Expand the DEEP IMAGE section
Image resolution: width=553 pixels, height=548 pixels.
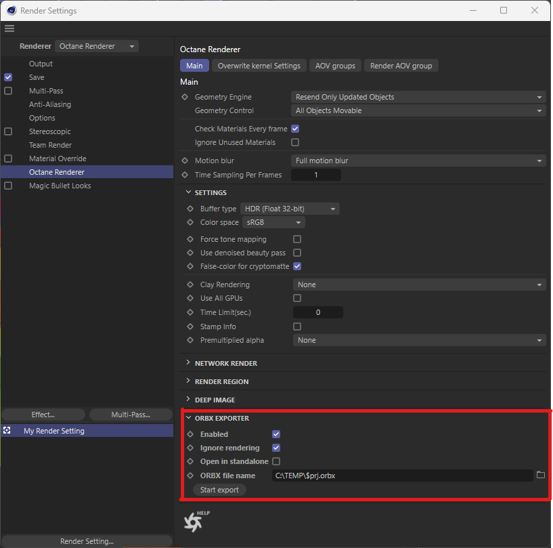[x=188, y=400]
